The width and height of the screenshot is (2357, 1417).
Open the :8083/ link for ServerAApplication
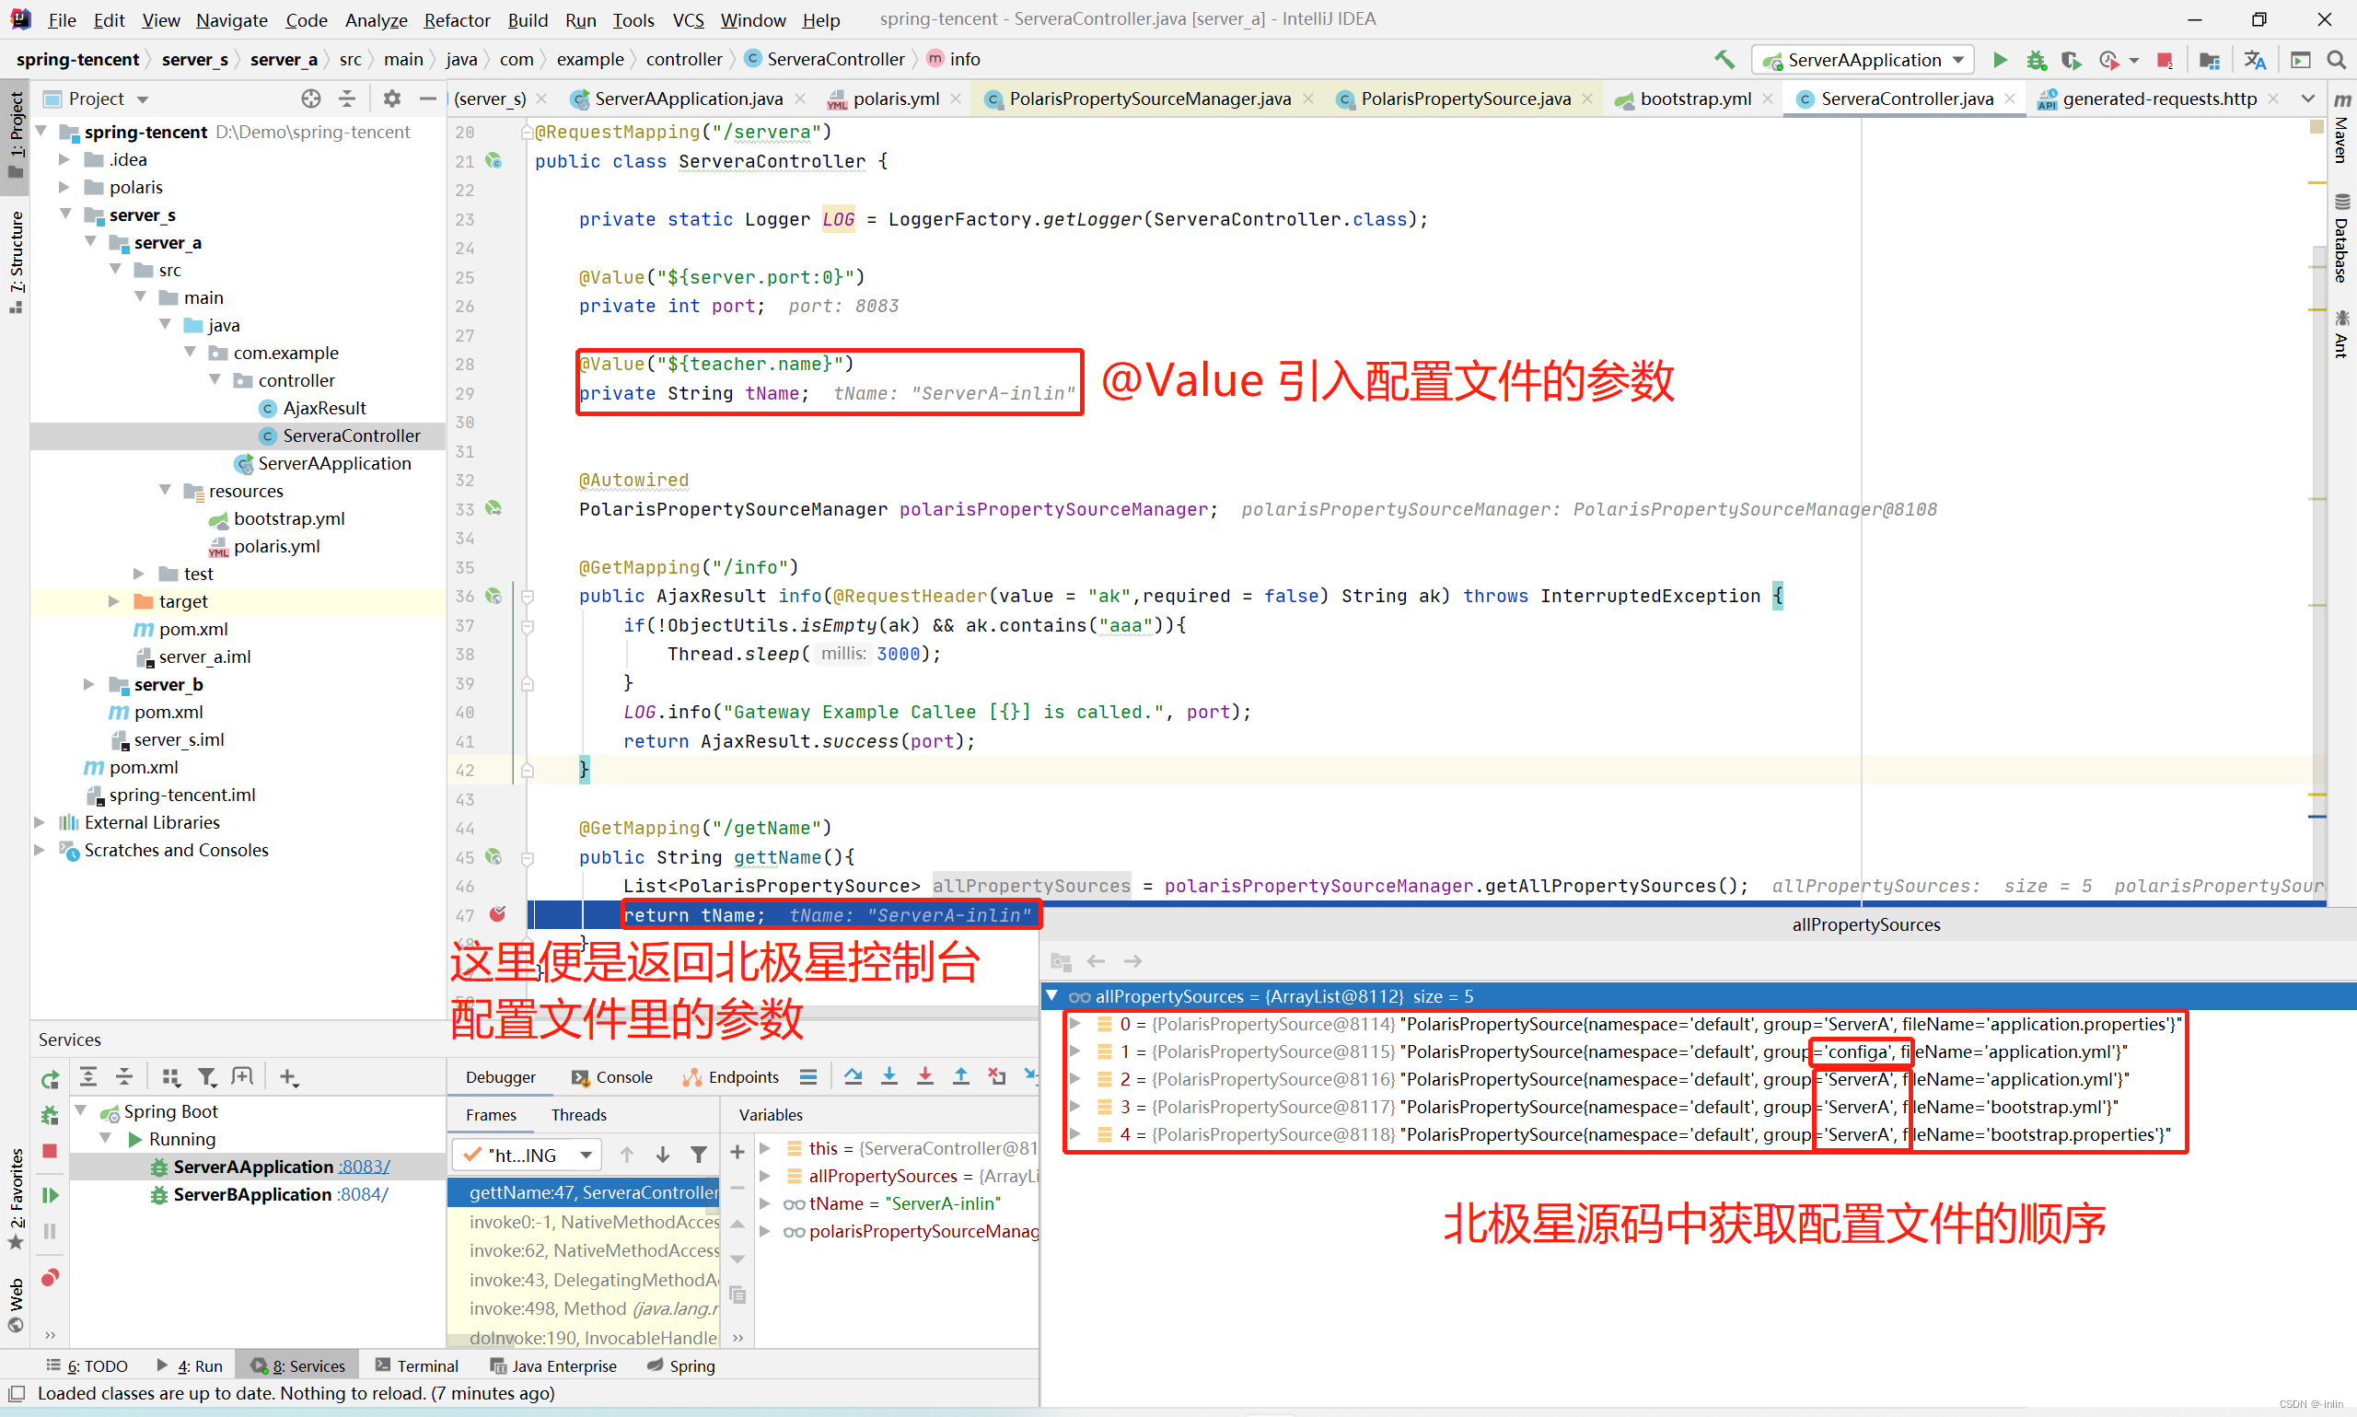[x=364, y=1167]
